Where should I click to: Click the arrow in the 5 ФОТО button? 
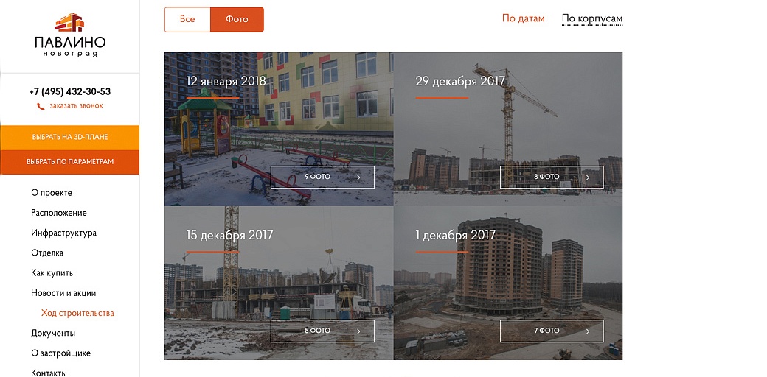pyautogui.click(x=358, y=331)
